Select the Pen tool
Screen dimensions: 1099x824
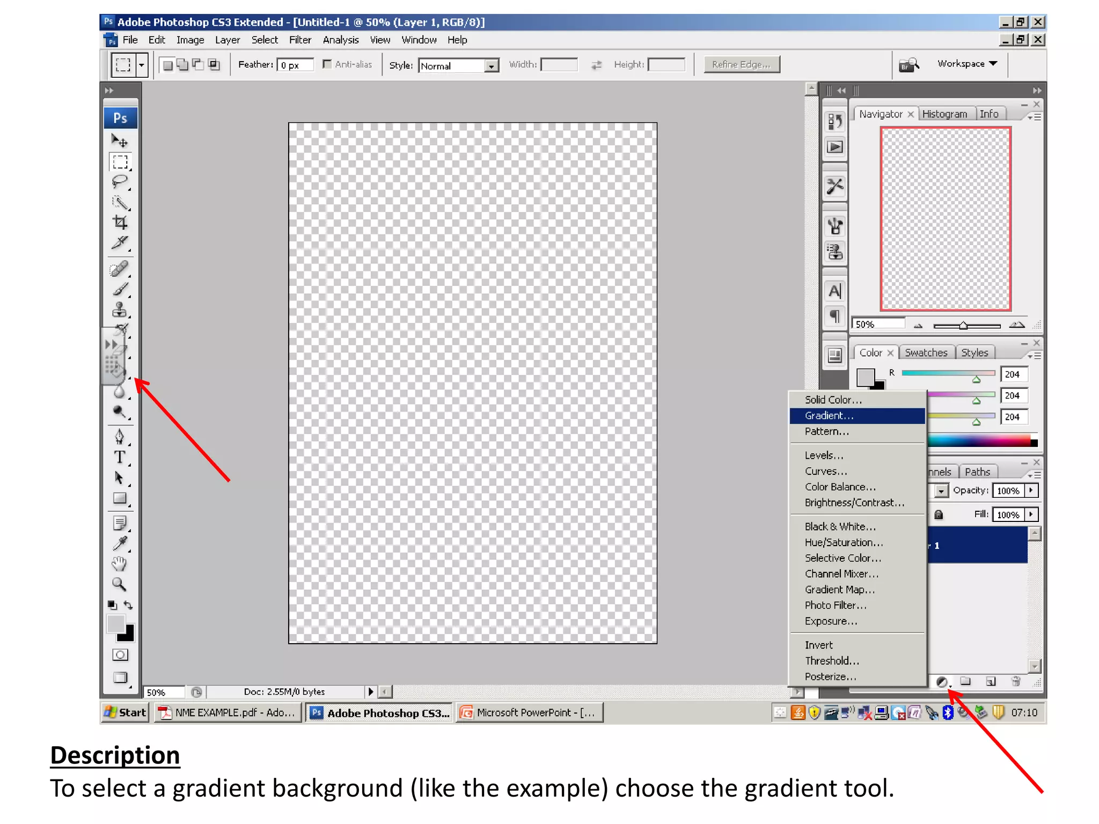[x=120, y=437]
